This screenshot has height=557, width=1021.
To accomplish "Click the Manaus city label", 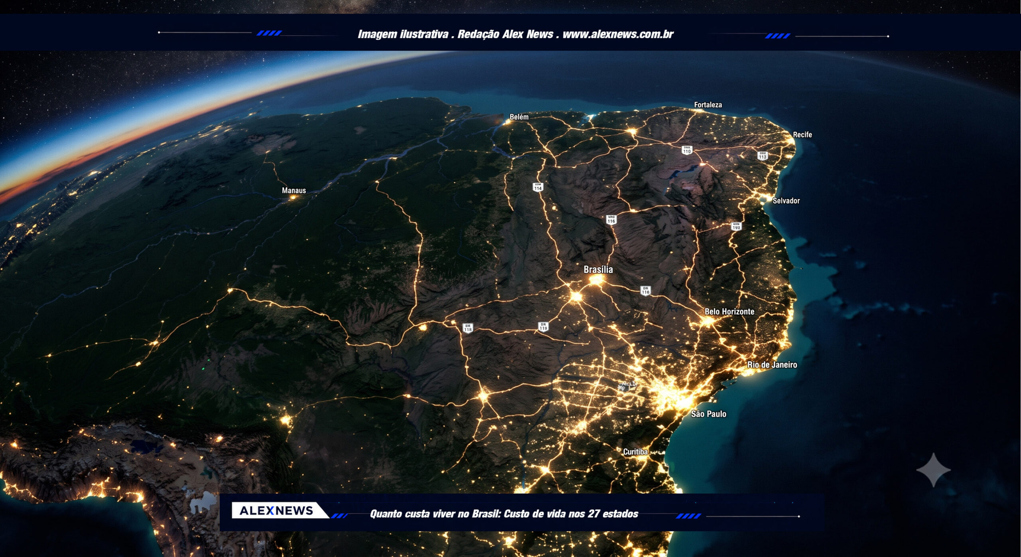I will coord(294,191).
